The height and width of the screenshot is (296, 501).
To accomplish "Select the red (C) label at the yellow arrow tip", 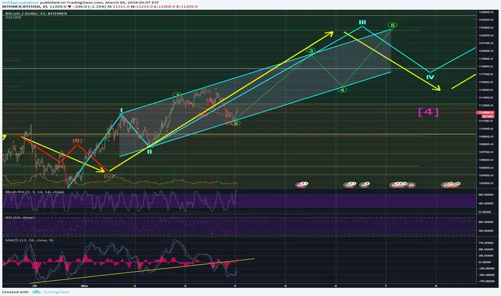I will click(x=109, y=175).
